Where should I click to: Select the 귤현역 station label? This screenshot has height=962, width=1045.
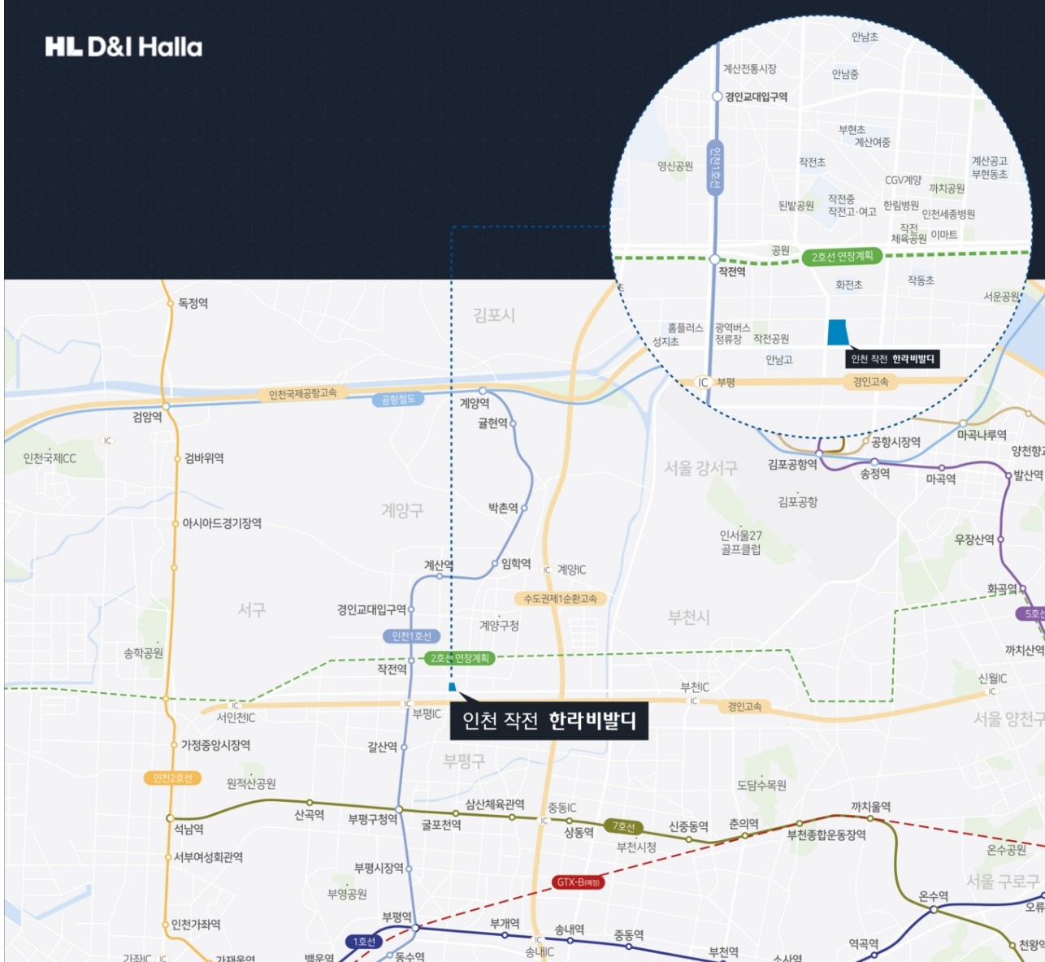point(492,423)
